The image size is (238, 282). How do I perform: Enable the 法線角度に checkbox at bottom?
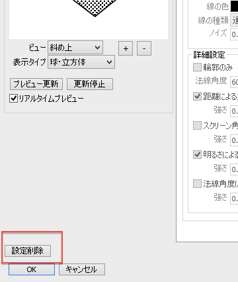click(197, 183)
